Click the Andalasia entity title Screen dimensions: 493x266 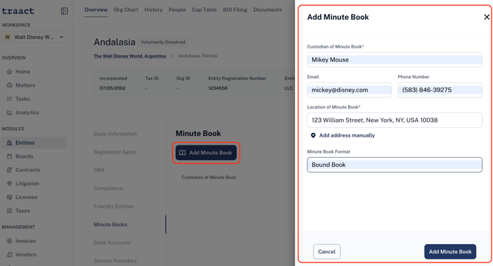pyautogui.click(x=115, y=42)
